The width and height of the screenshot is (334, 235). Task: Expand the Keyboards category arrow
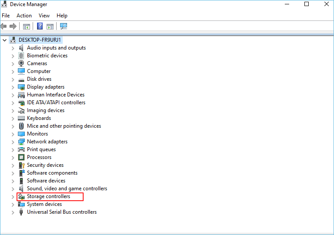(x=13, y=119)
